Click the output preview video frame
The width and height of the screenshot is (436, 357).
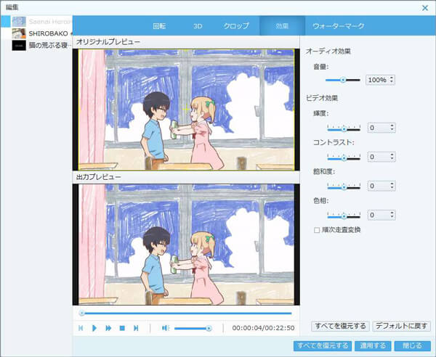tap(186, 245)
